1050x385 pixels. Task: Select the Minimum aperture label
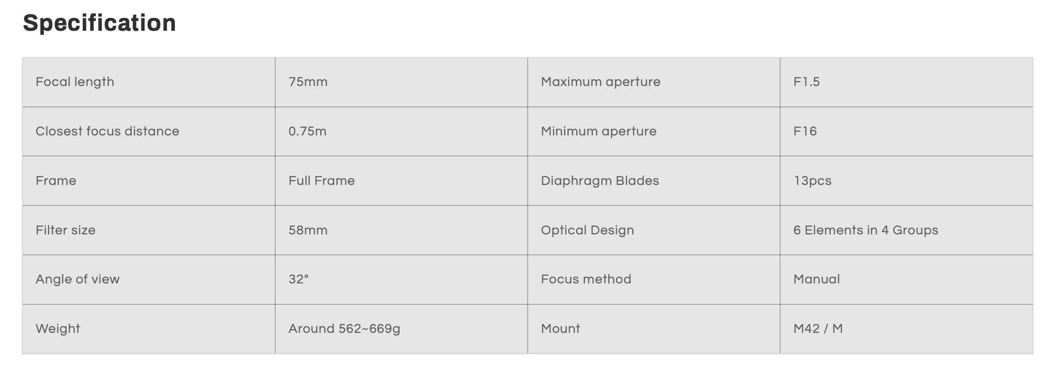point(599,131)
